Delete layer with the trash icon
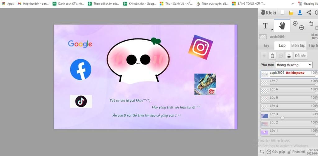Viewport: 318px width, 156px height. click(272, 56)
